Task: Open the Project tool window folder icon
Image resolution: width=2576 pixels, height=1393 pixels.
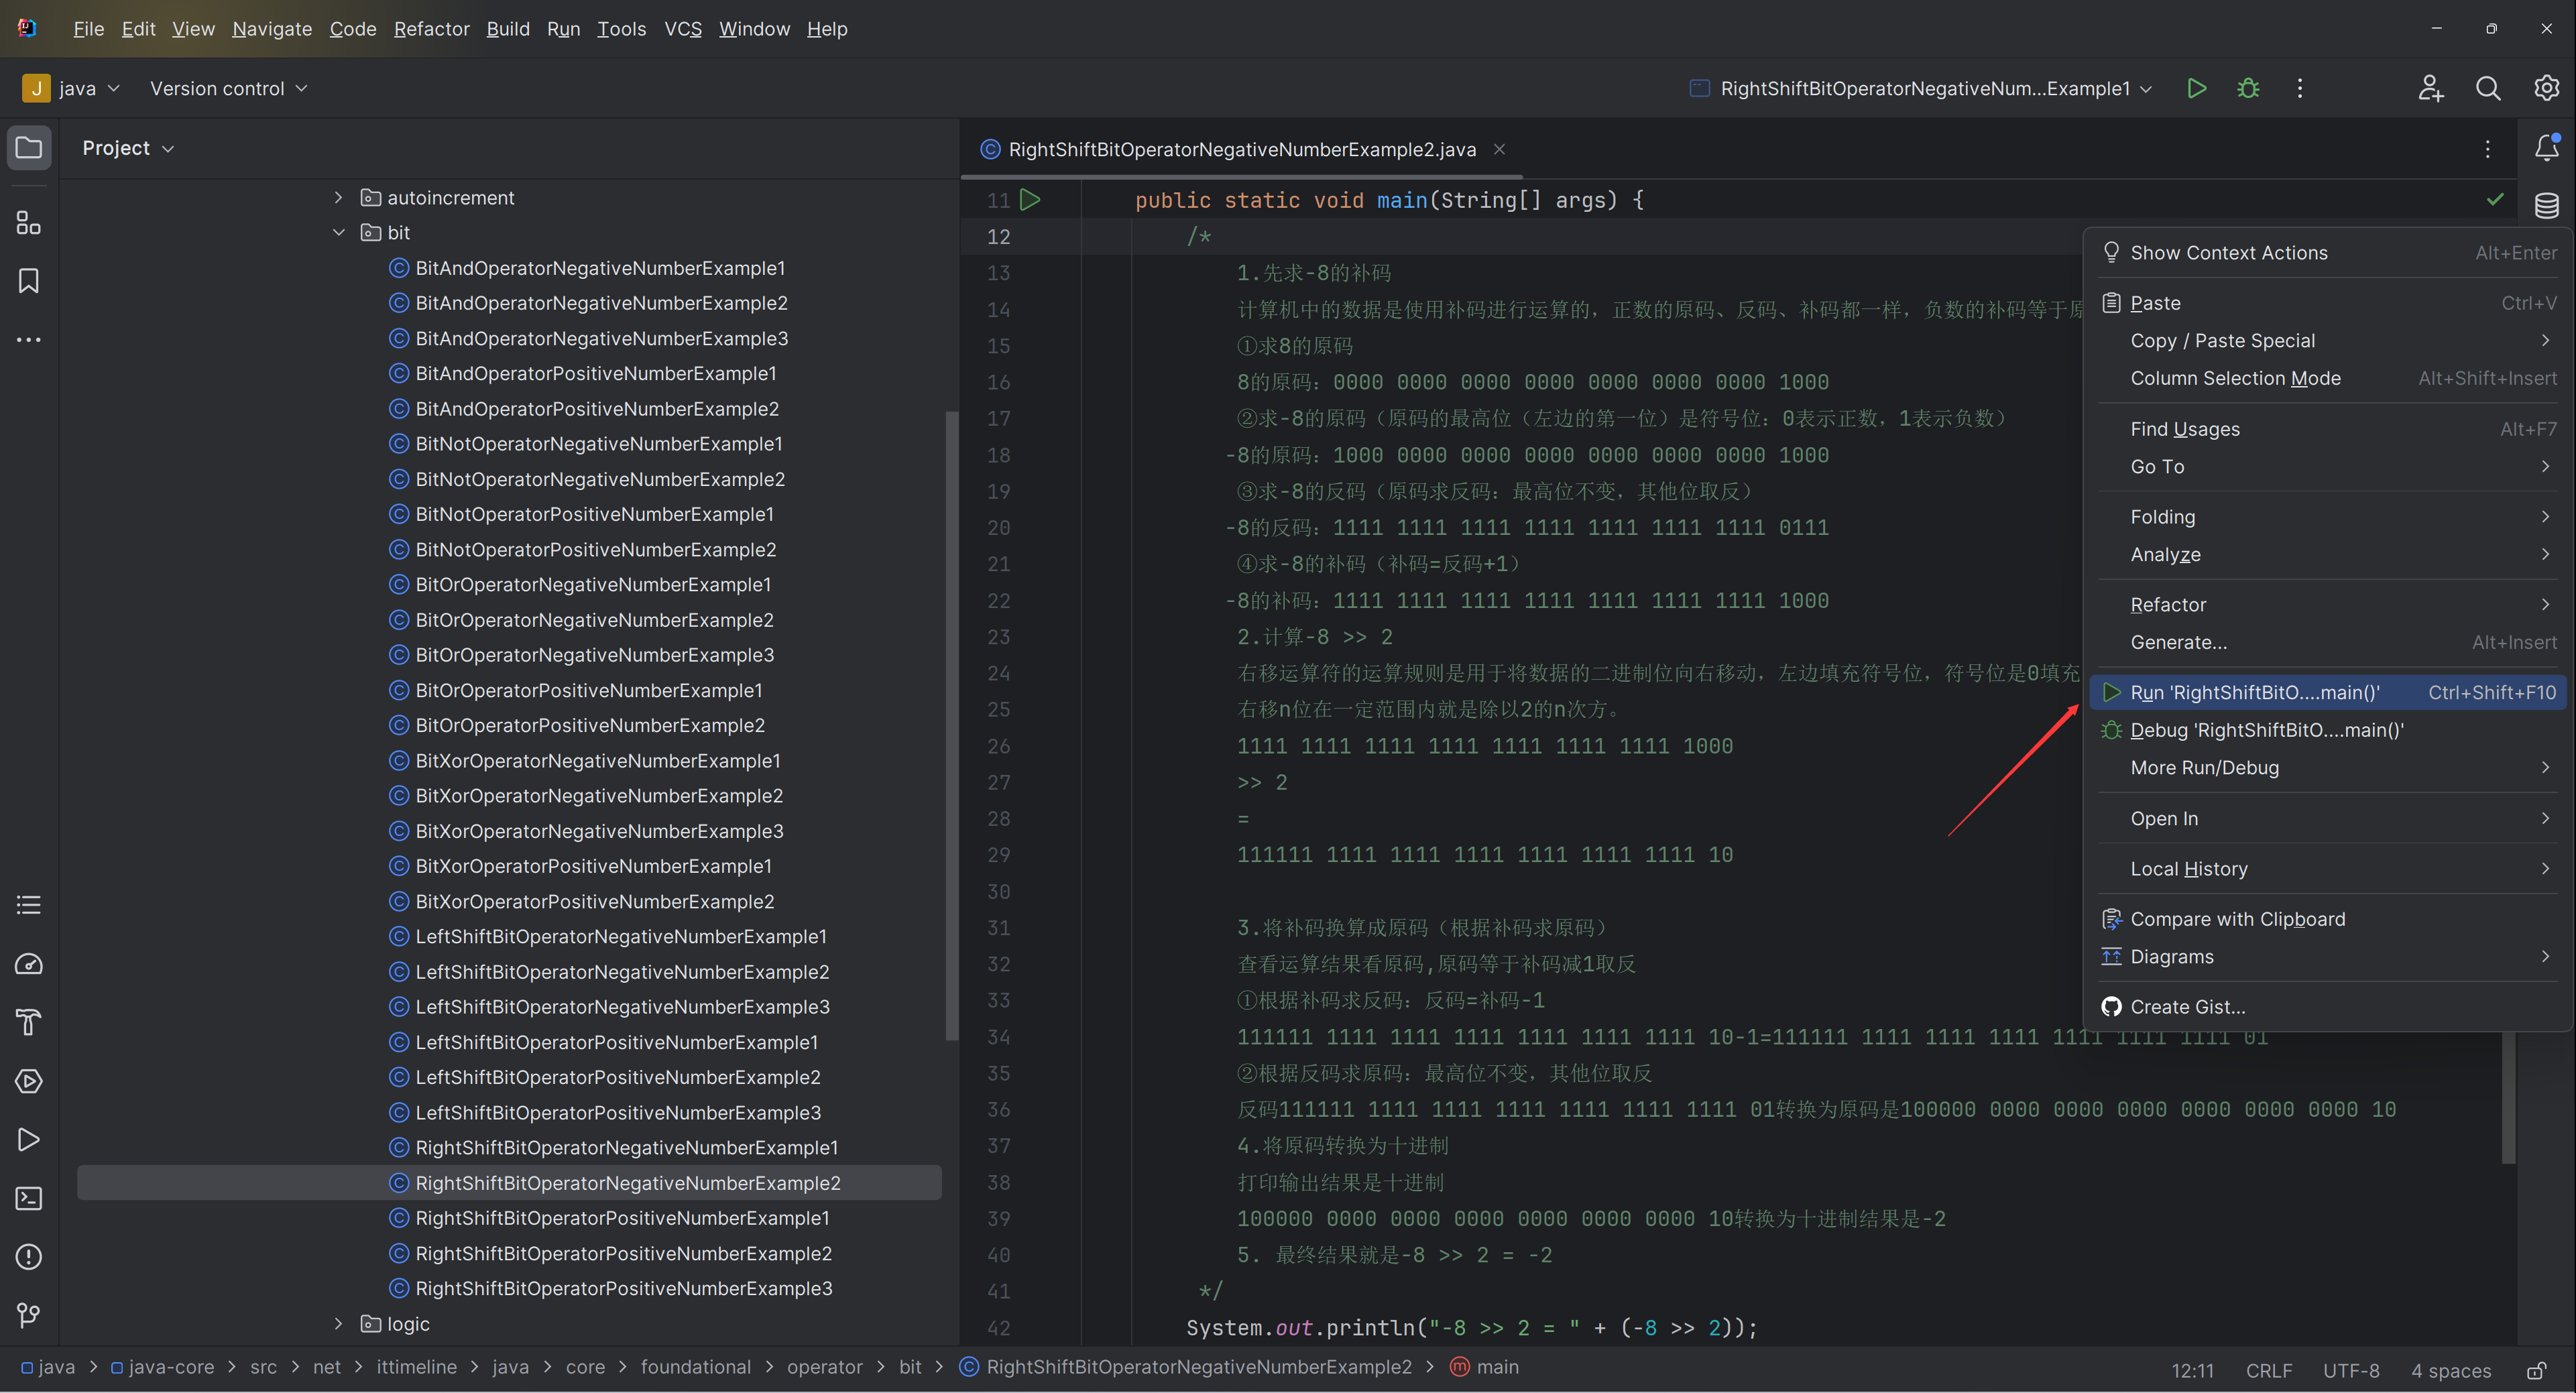Action: (x=29, y=148)
